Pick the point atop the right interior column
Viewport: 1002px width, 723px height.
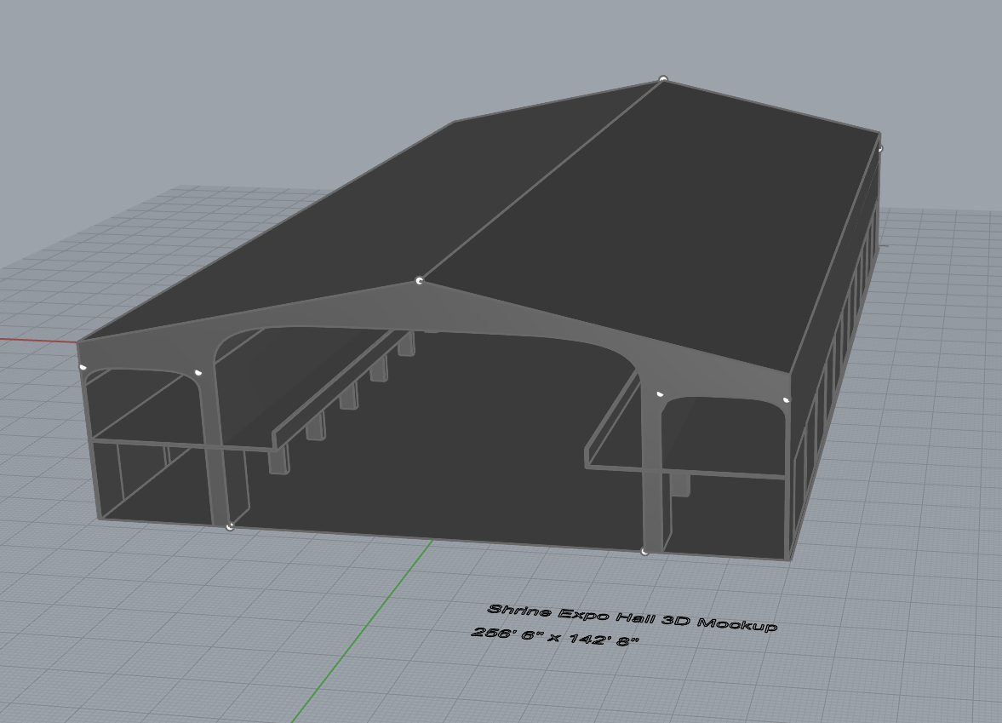pos(660,394)
